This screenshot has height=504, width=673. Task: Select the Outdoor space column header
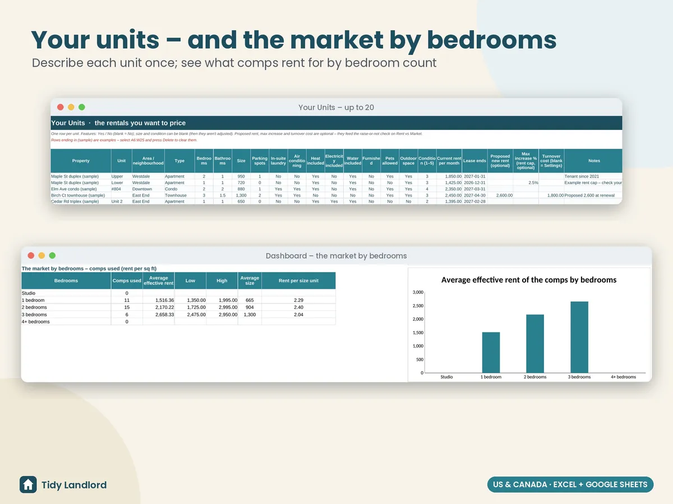tap(408, 161)
